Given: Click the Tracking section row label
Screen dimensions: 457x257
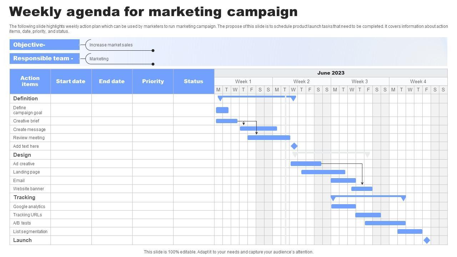Looking at the screenshot, I should click(24, 197).
